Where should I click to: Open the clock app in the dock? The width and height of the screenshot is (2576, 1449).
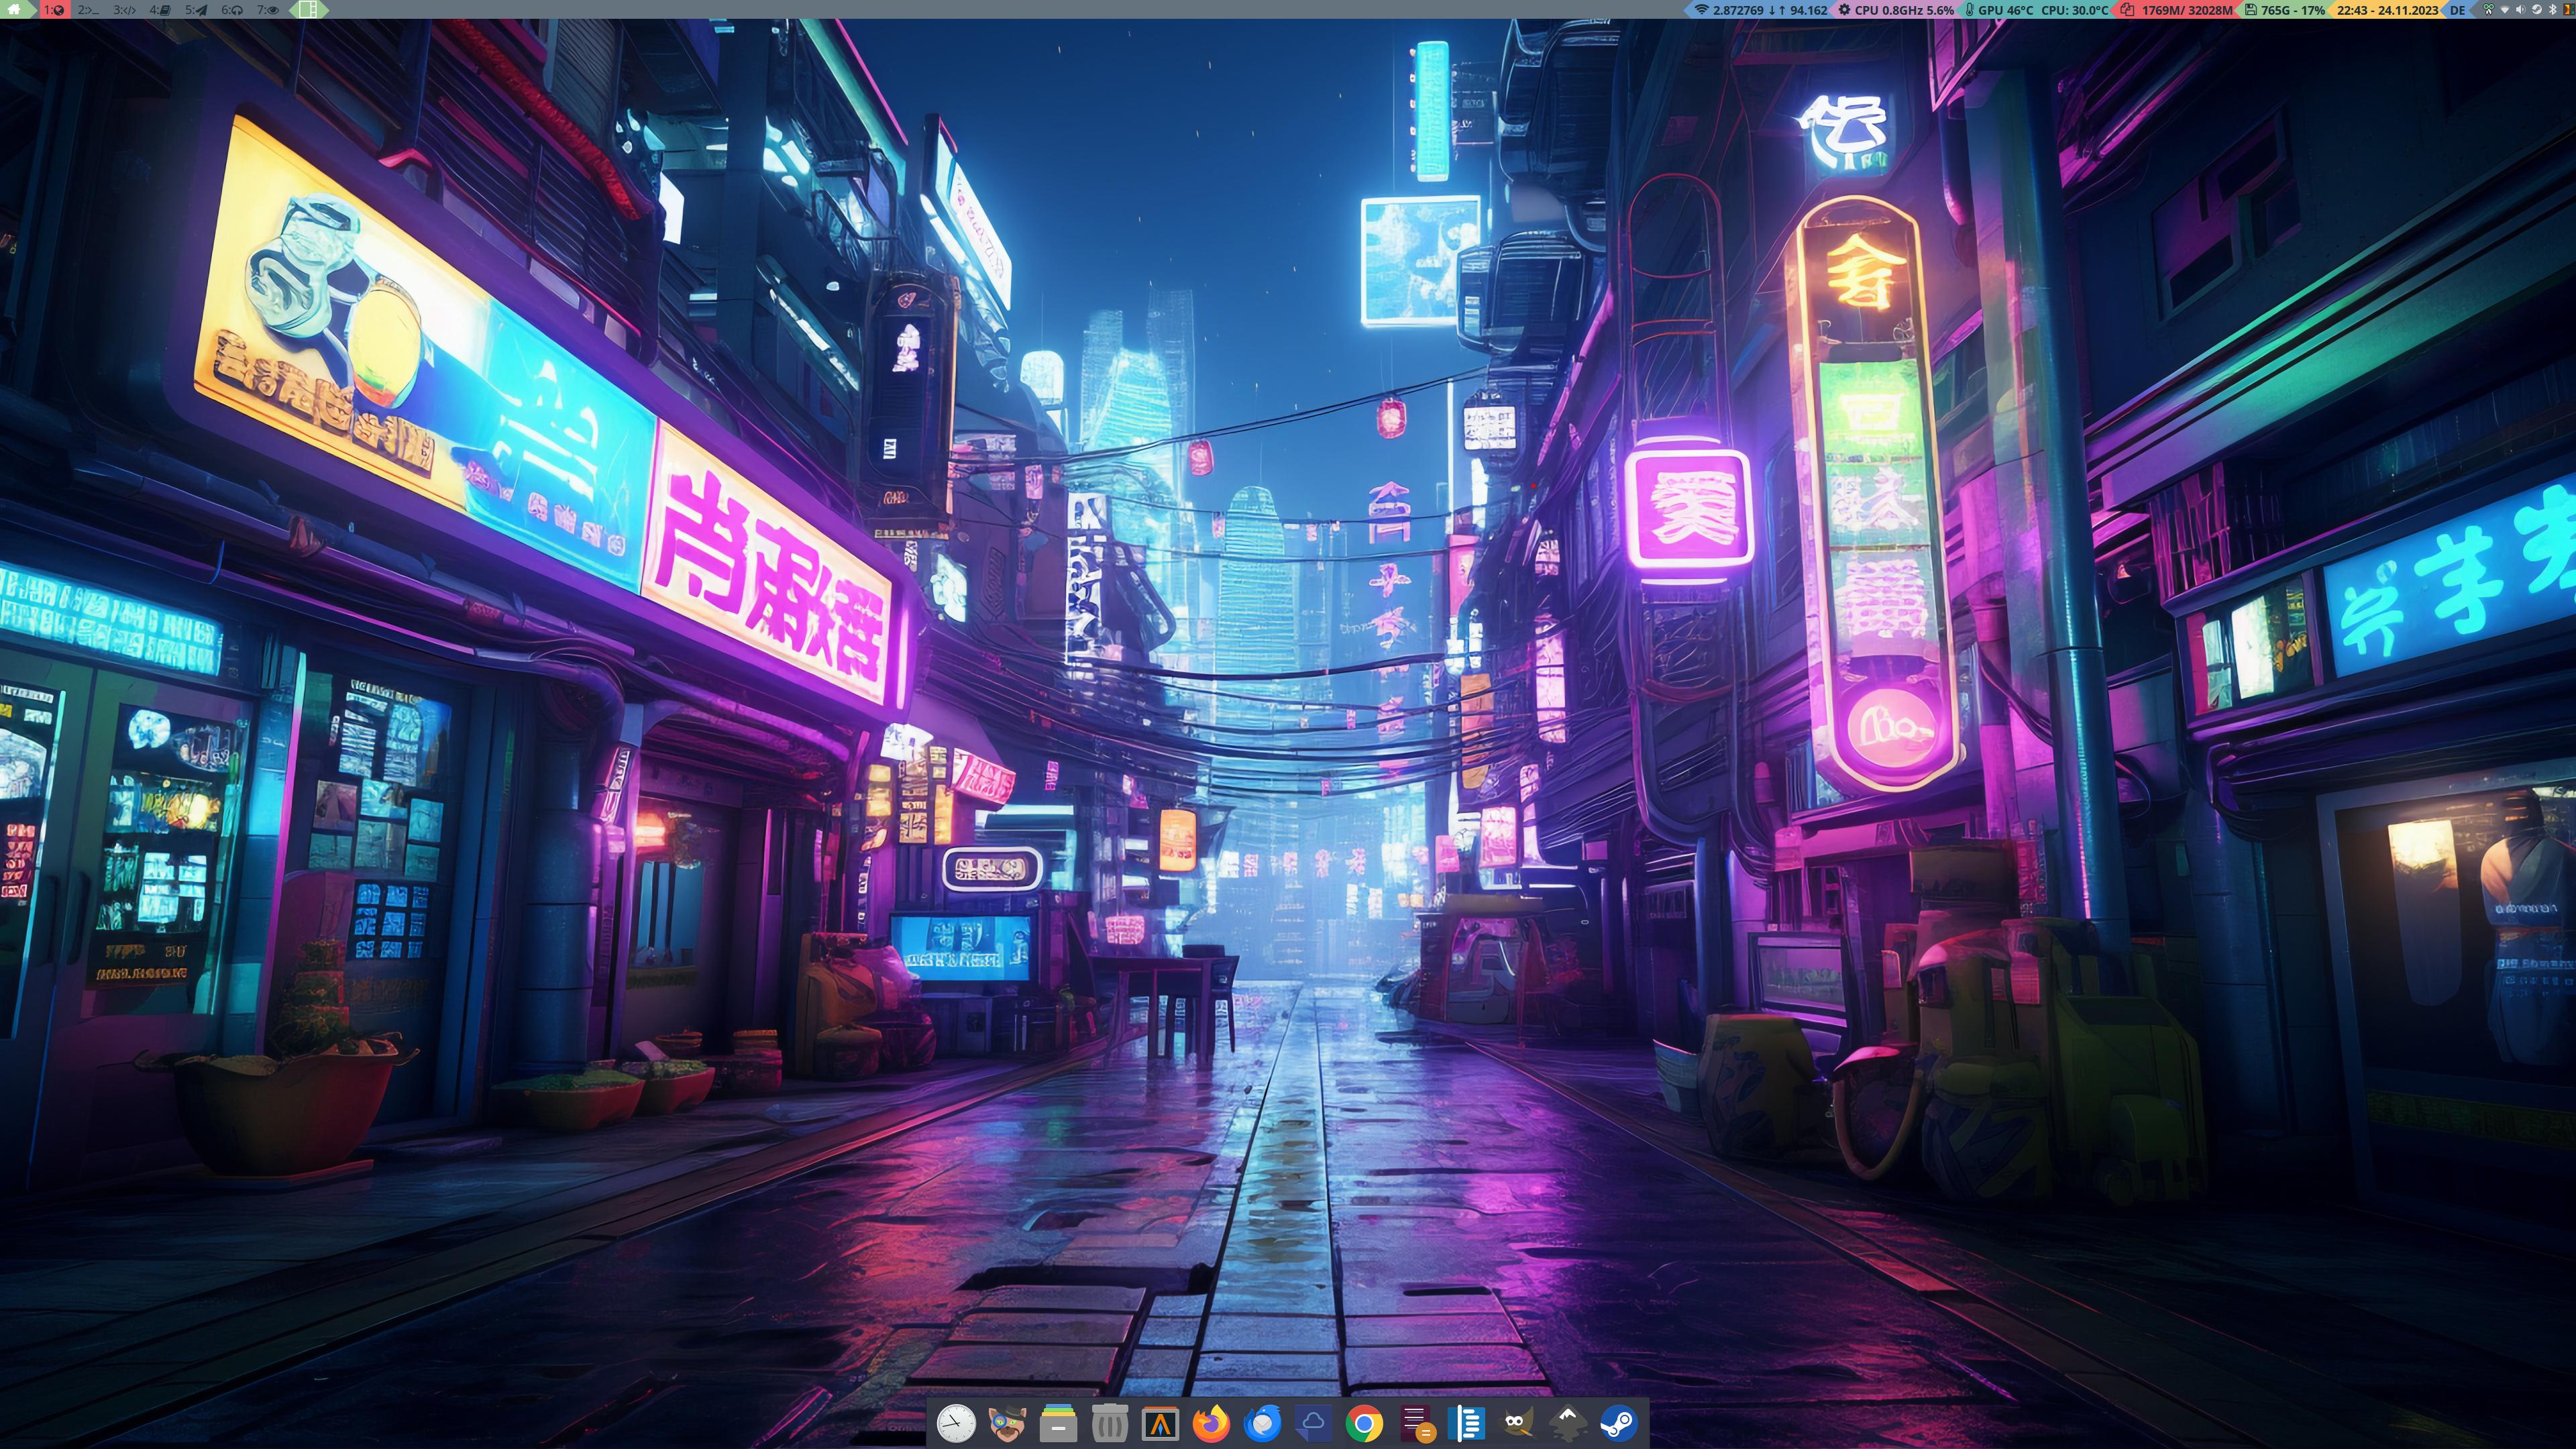[x=956, y=1423]
